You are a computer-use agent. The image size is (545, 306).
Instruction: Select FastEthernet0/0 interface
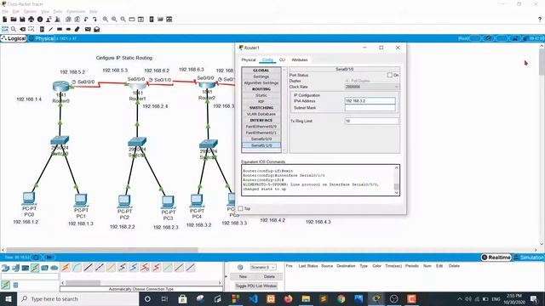(261, 127)
